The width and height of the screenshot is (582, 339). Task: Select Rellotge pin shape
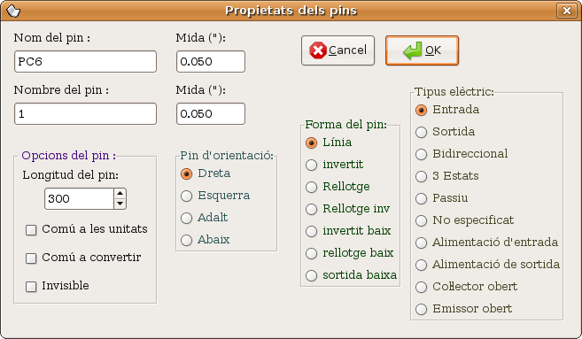pyautogui.click(x=312, y=187)
